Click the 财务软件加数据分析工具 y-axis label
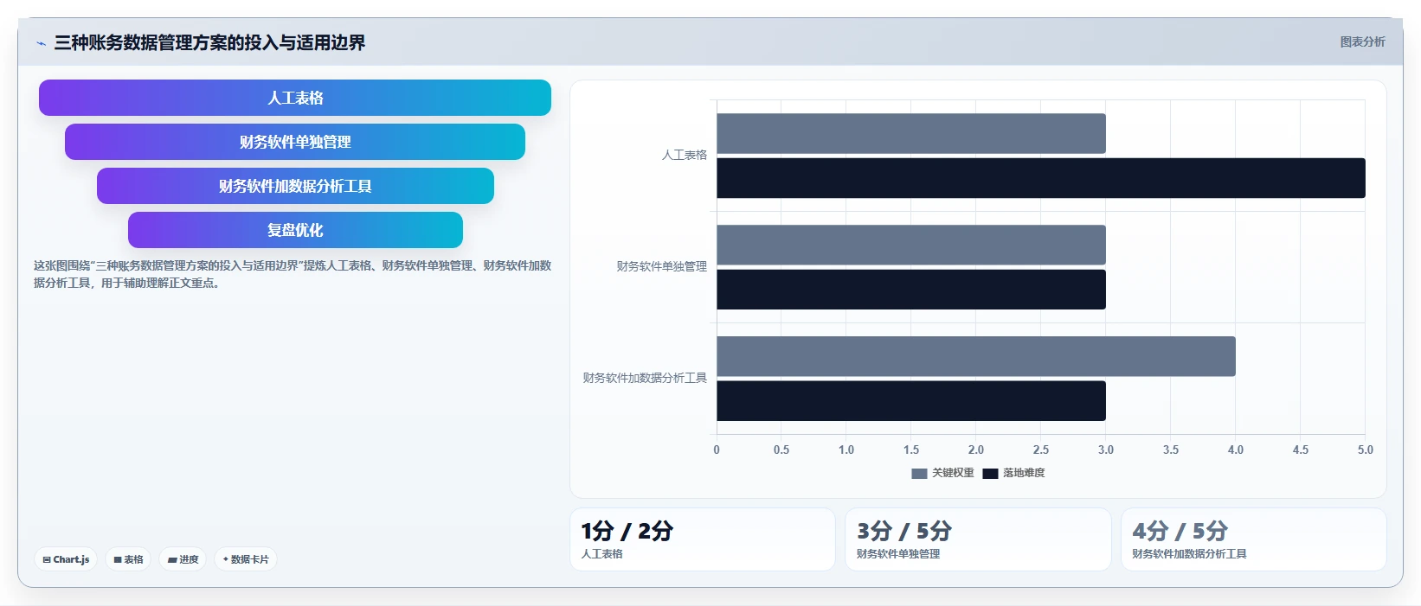The width and height of the screenshot is (1421, 606). [x=645, y=378]
